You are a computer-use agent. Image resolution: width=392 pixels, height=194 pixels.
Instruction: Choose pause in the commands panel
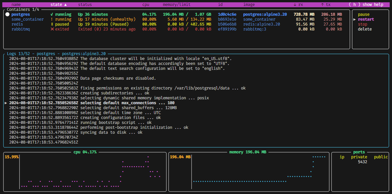(x=363, y=14)
